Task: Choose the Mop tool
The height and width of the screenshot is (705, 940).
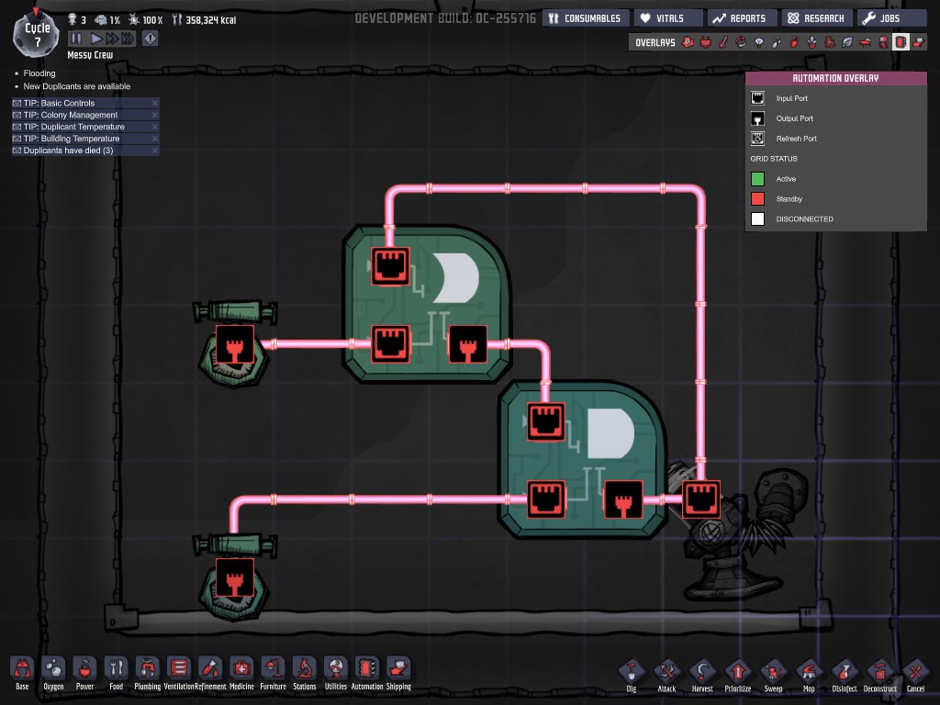Action: (809, 671)
